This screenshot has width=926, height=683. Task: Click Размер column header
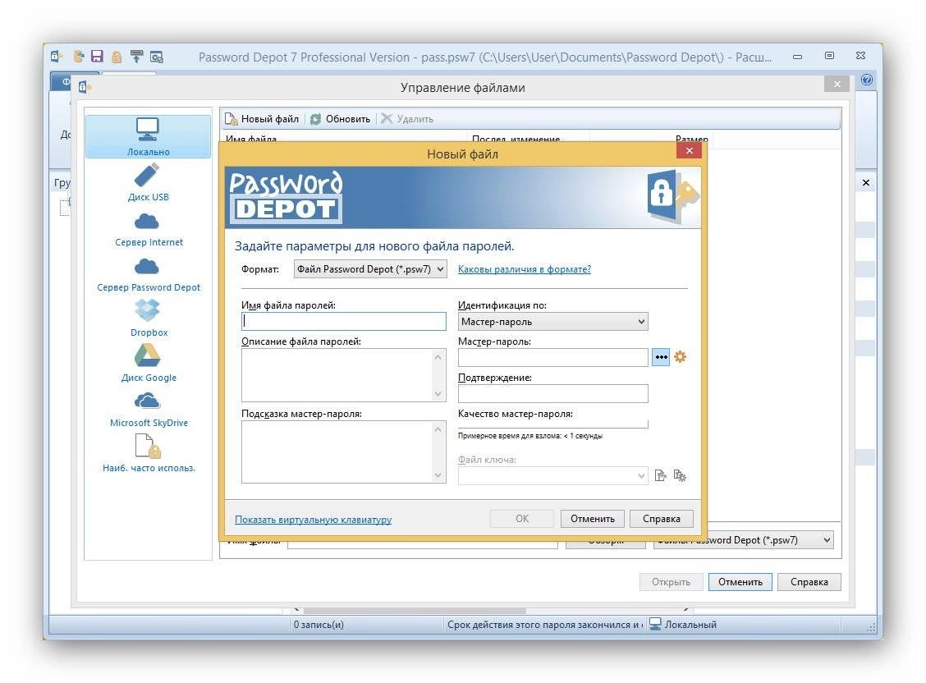[x=691, y=139]
